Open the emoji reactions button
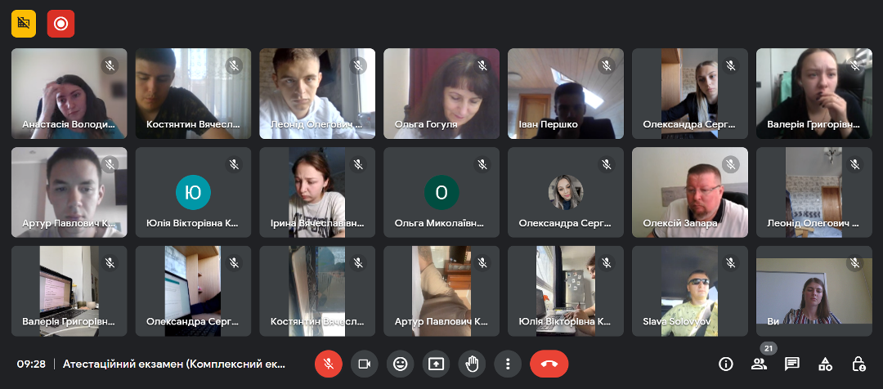This screenshot has width=883, height=389. pyautogui.click(x=401, y=364)
